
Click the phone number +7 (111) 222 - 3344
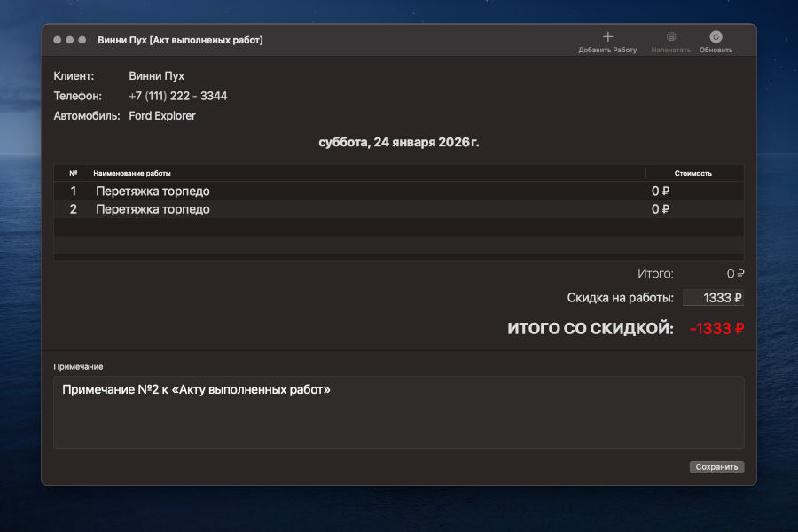point(178,96)
